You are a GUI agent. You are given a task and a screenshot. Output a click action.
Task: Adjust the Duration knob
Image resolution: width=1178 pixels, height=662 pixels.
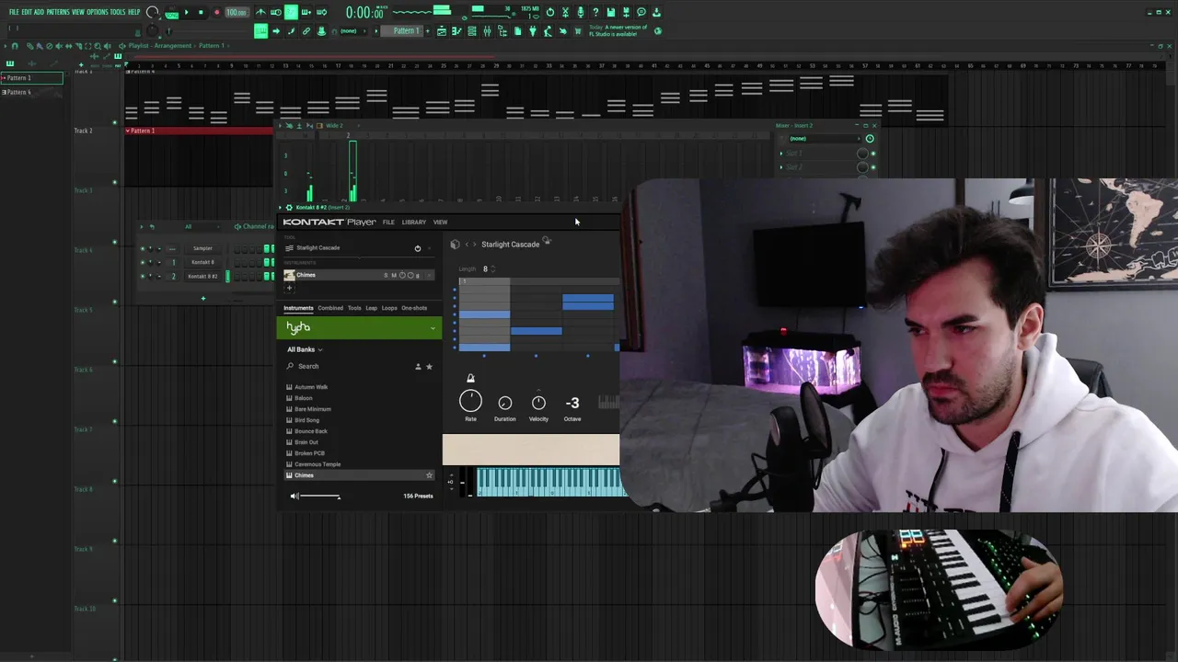pos(504,403)
